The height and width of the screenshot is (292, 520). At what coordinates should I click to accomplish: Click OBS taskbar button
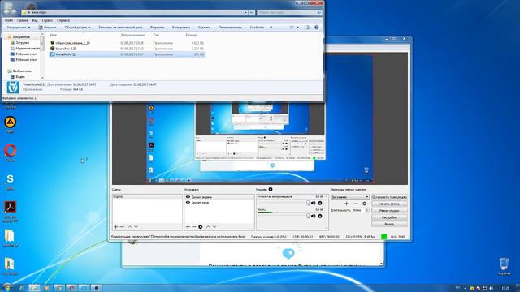point(97,288)
